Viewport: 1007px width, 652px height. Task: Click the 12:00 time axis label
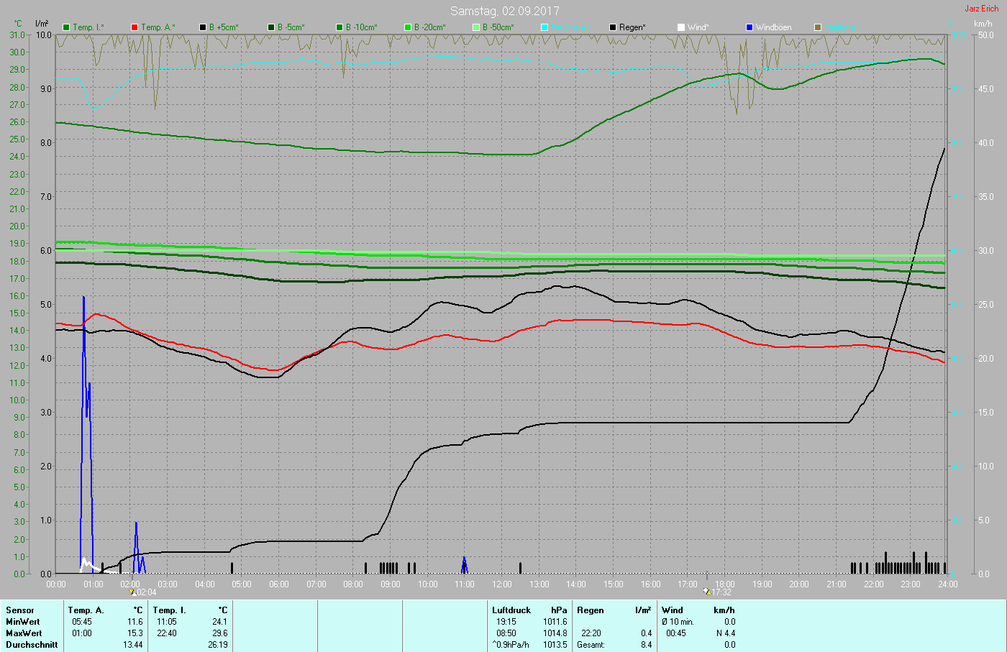tap(502, 584)
